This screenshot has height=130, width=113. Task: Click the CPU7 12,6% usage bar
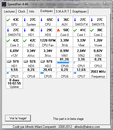tap(81, 73)
